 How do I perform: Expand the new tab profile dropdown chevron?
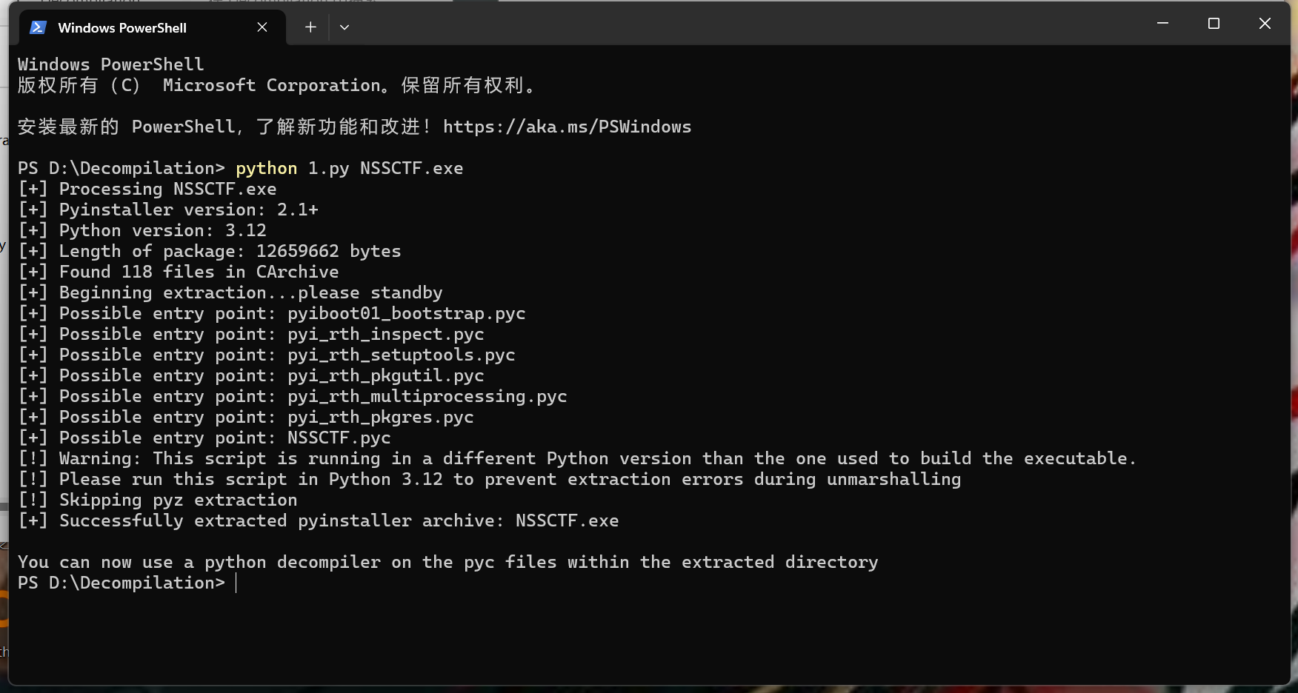pyautogui.click(x=345, y=27)
